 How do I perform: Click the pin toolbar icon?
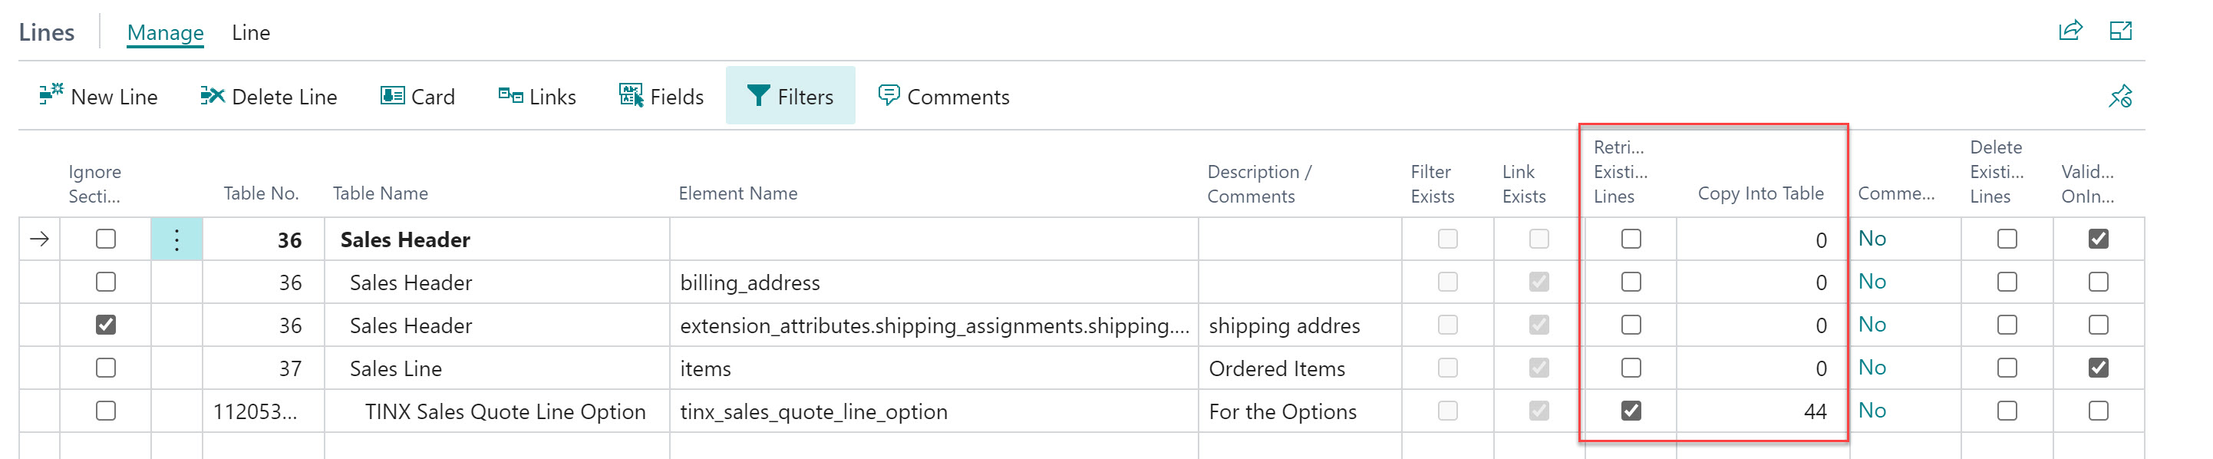[x=2120, y=96]
